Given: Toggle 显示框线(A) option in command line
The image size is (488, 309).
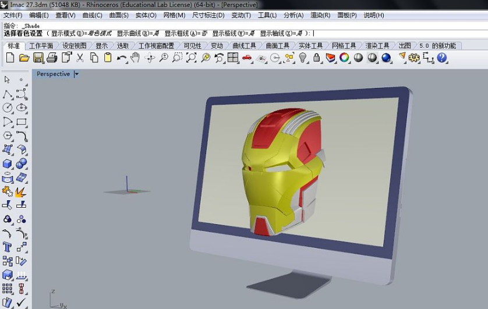Looking at the screenshot, I should point(186,33).
